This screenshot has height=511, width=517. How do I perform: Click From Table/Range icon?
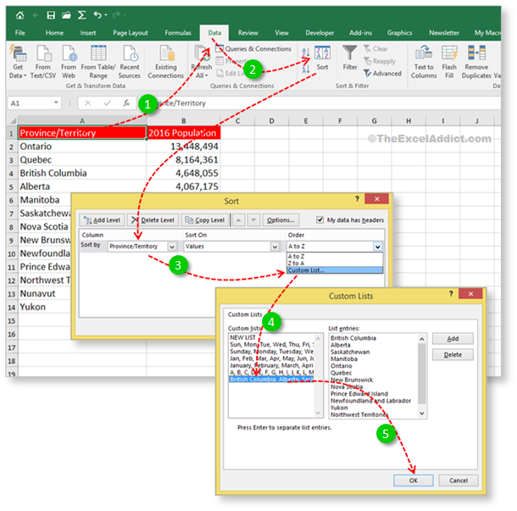coord(98,63)
